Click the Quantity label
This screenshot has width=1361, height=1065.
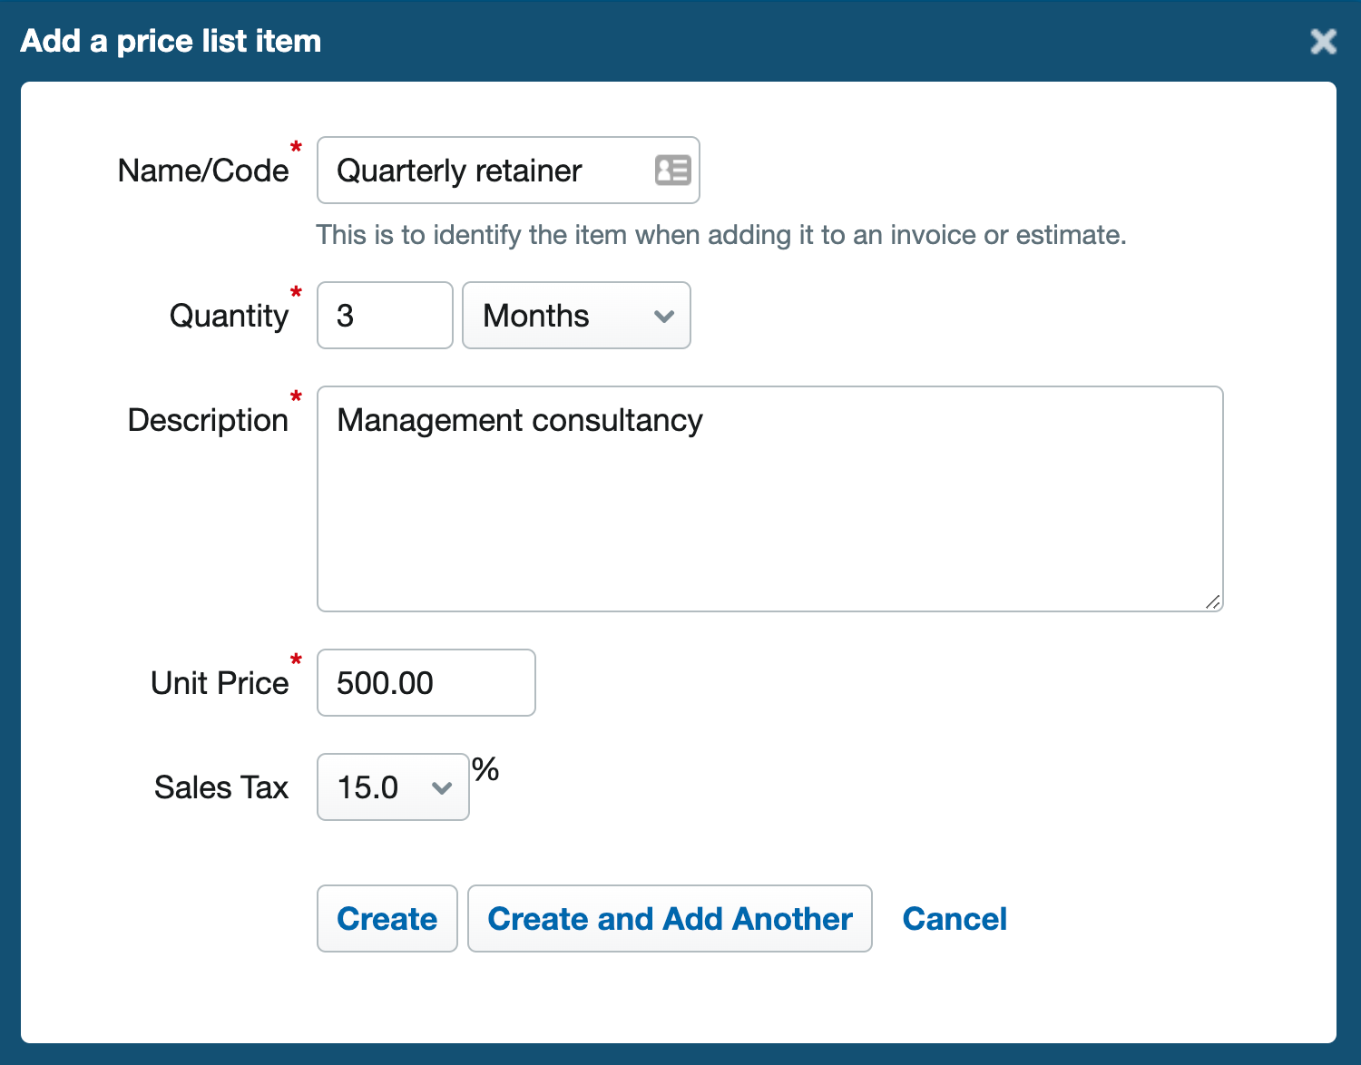pyautogui.click(x=229, y=316)
